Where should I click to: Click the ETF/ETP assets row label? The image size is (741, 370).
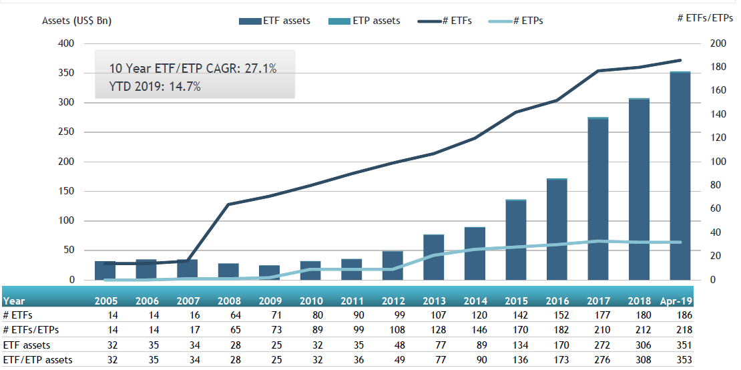[x=37, y=360]
